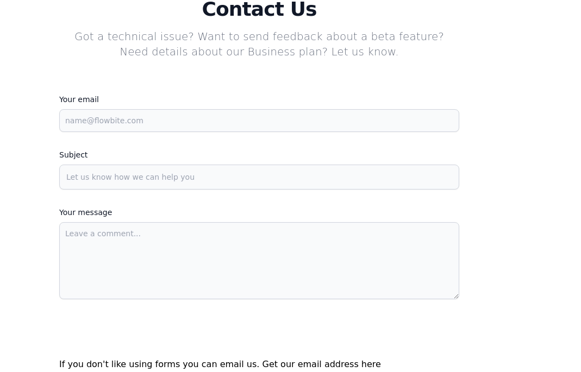This screenshot has width=581, height=372.
Task: Click the "Let us know how we can help you" placeholder
Action: tap(130, 177)
